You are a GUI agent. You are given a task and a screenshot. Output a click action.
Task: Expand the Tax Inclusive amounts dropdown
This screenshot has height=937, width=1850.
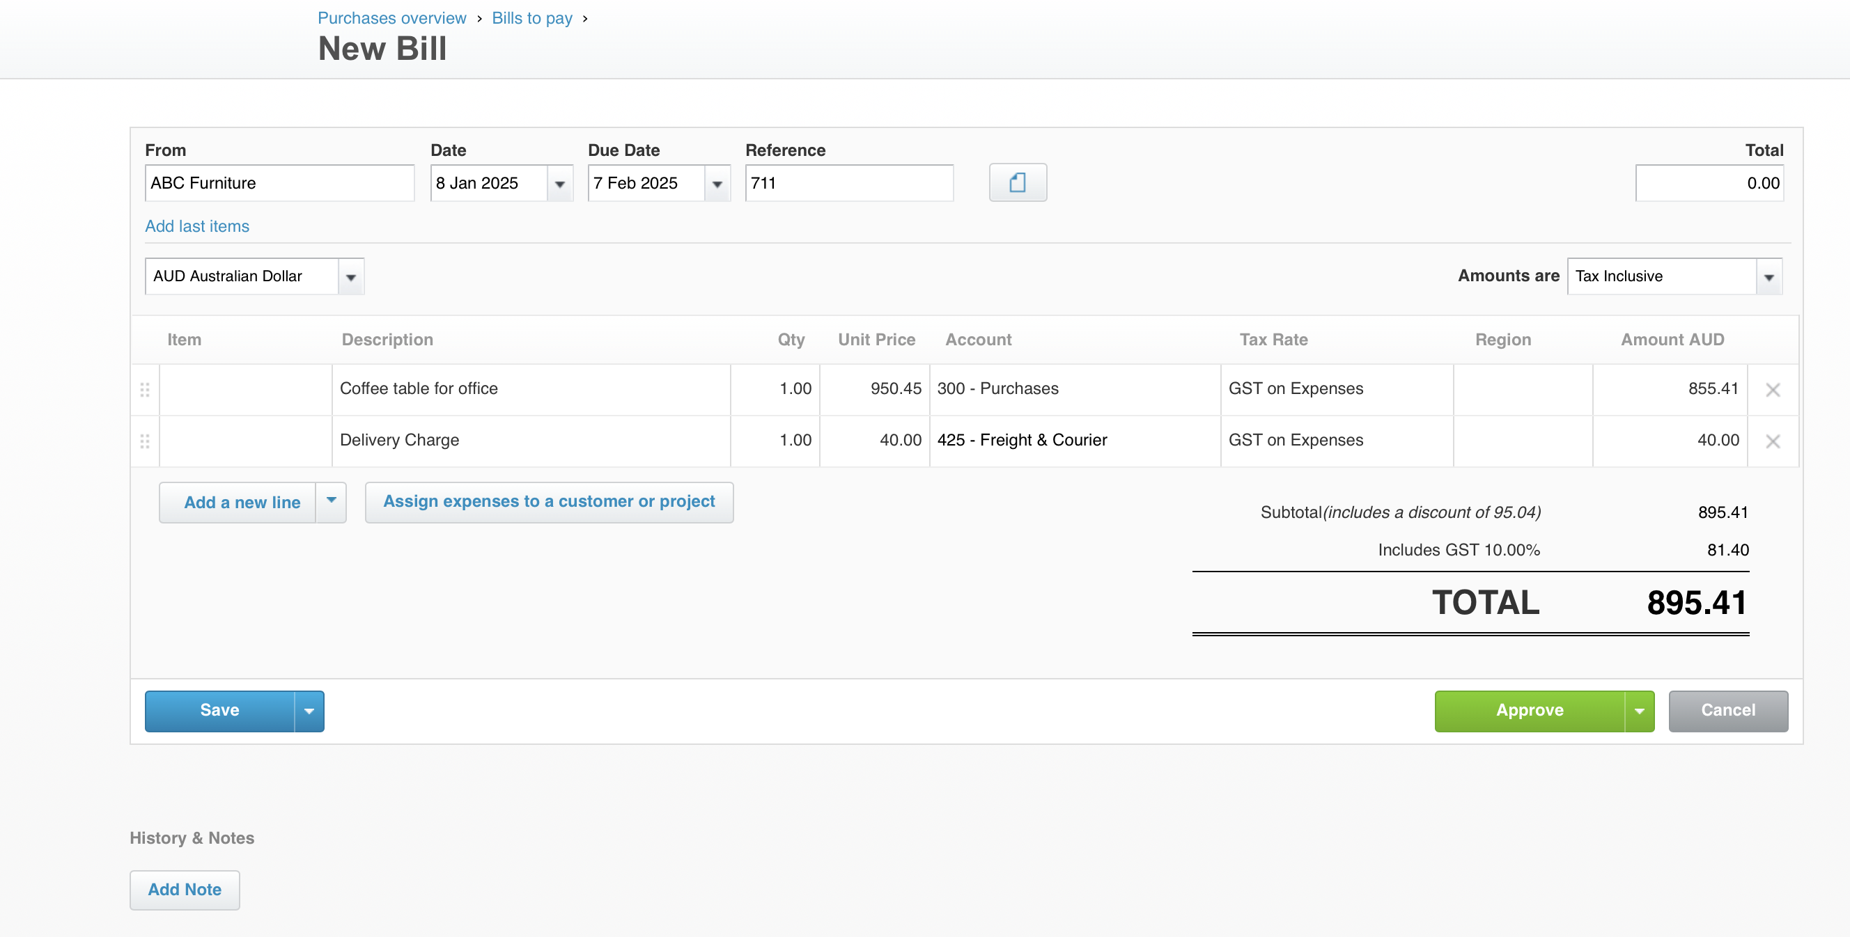pyautogui.click(x=1768, y=277)
